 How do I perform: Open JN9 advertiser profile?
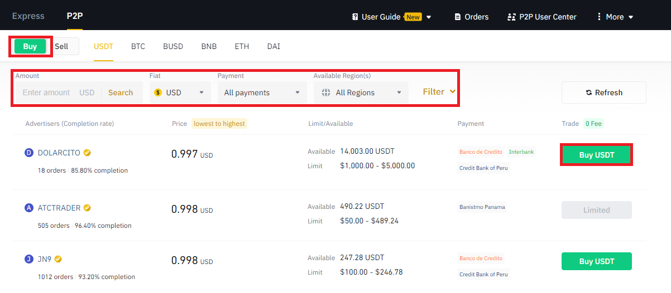tap(45, 259)
